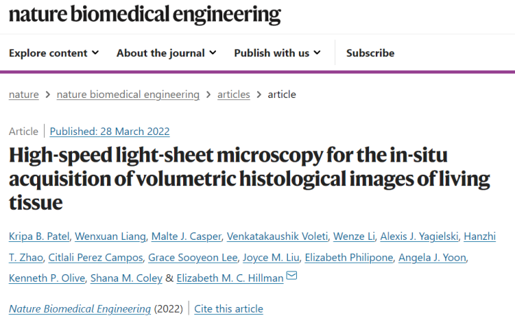Select author Angela J. Yoon

coord(433,257)
